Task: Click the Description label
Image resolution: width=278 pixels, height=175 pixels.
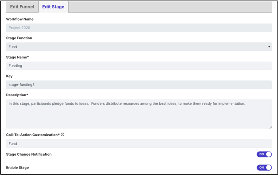Action: (17, 95)
